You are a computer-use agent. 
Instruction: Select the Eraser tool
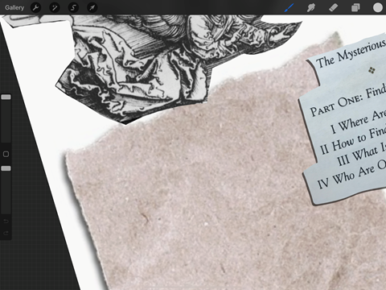click(333, 7)
